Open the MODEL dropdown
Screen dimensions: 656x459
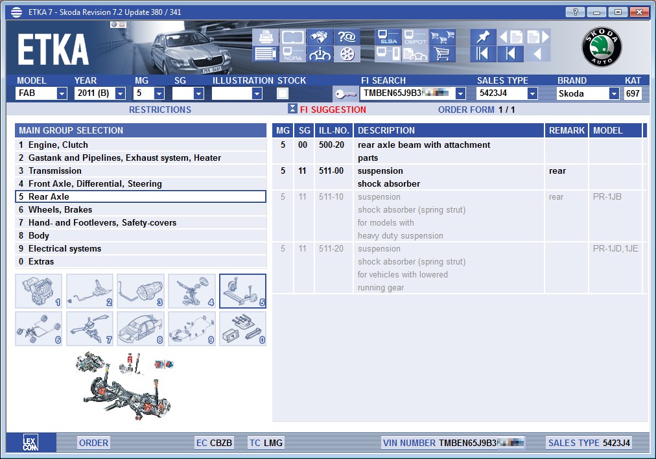[62, 93]
